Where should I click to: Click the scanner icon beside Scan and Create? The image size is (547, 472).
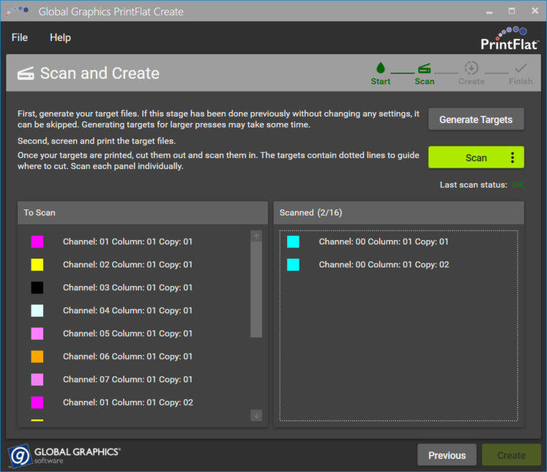[x=26, y=73]
